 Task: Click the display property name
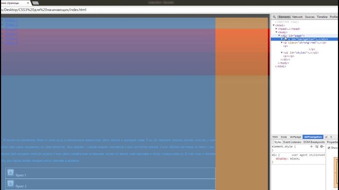click(282, 158)
